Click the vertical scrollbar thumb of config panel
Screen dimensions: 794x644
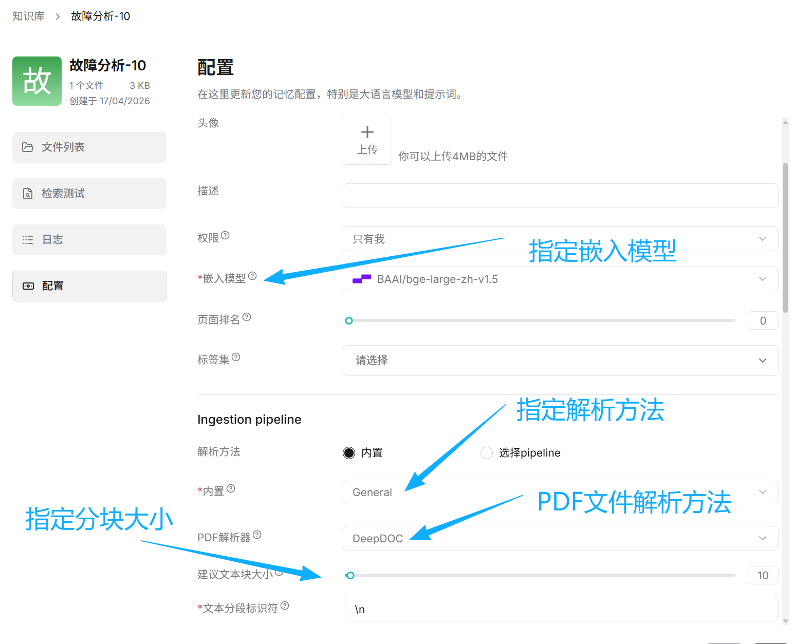tap(785, 238)
